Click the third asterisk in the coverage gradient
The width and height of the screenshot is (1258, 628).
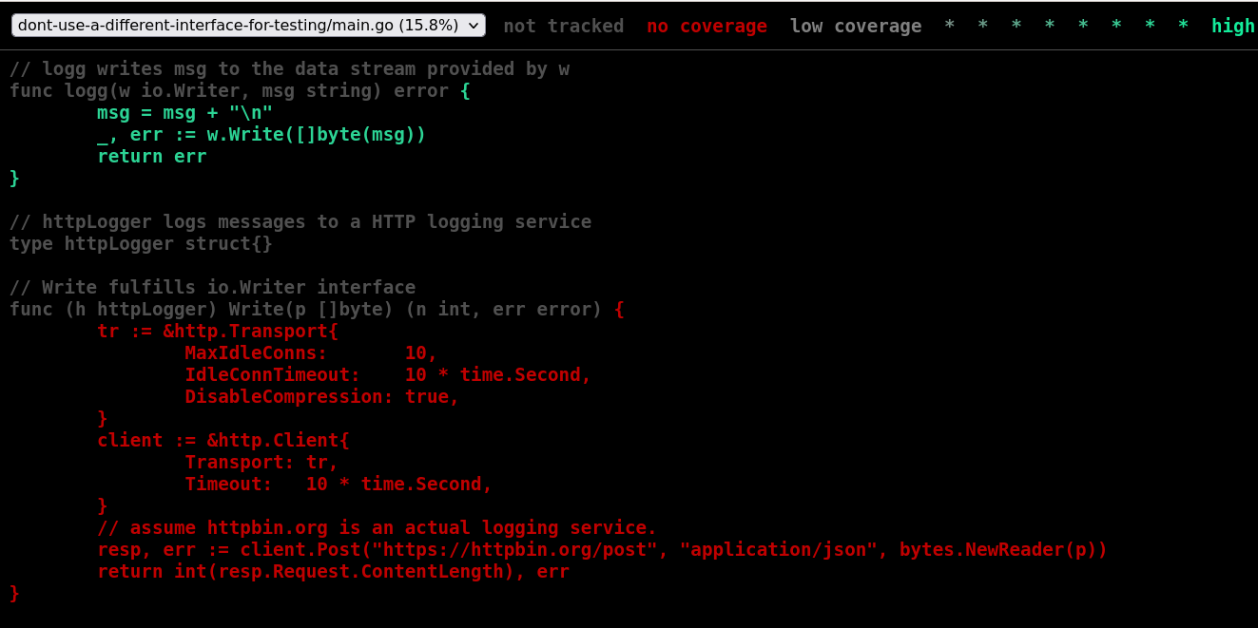pos(1016,26)
